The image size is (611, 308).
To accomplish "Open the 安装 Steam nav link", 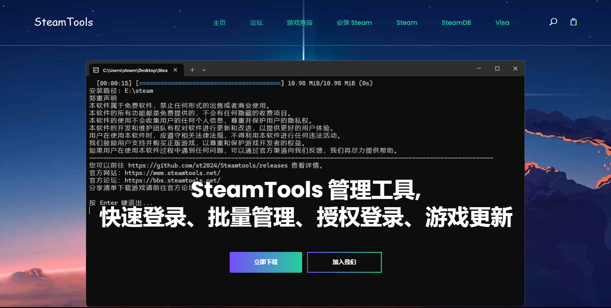I will point(354,23).
